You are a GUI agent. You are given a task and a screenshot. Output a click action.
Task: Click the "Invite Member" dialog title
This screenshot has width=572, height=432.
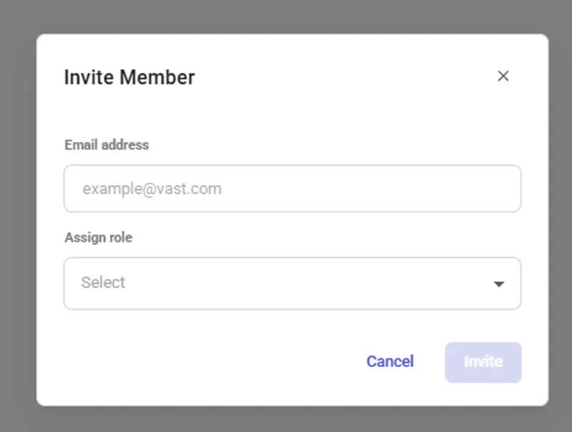coord(129,77)
